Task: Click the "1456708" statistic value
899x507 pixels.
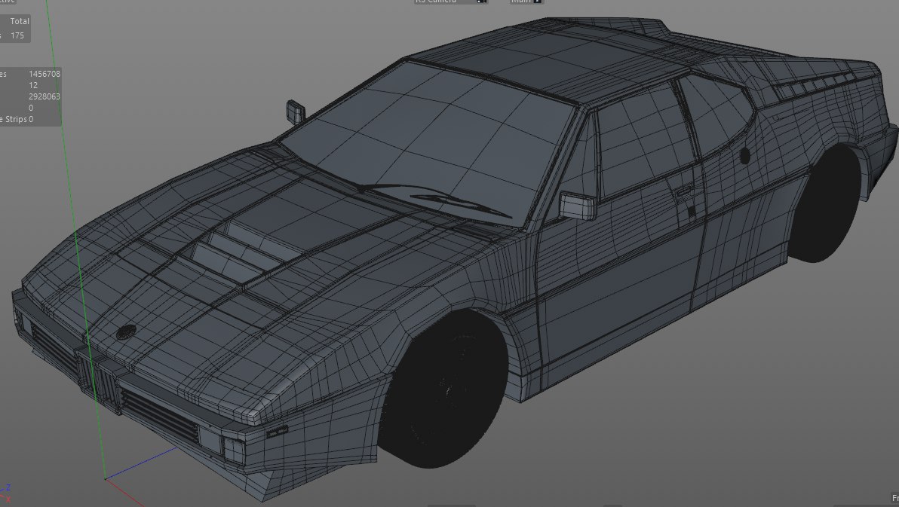Action: coord(44,74)
